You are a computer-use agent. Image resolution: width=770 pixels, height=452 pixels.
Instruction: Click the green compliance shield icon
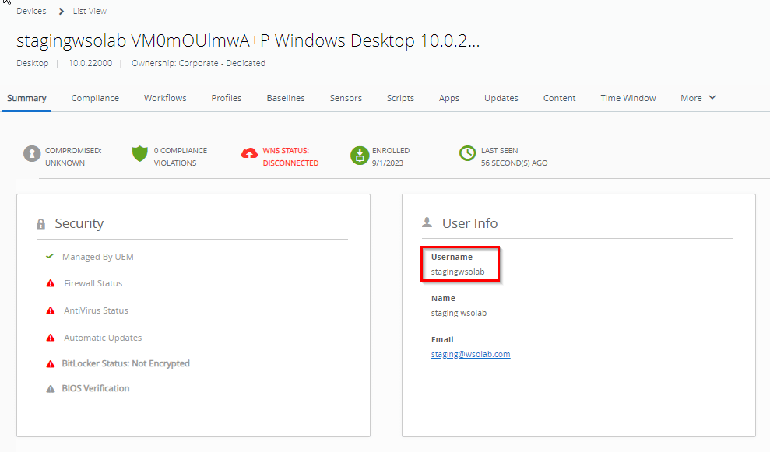coord(140,154)
